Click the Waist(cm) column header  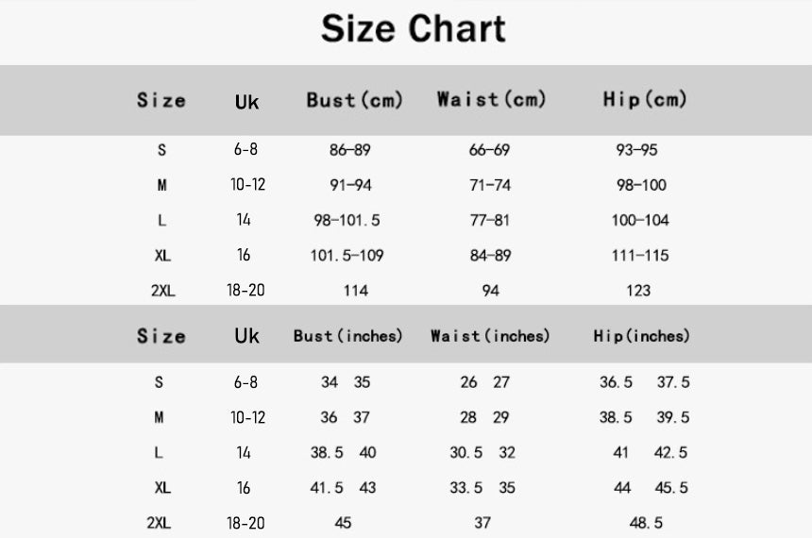coord(491,100)
